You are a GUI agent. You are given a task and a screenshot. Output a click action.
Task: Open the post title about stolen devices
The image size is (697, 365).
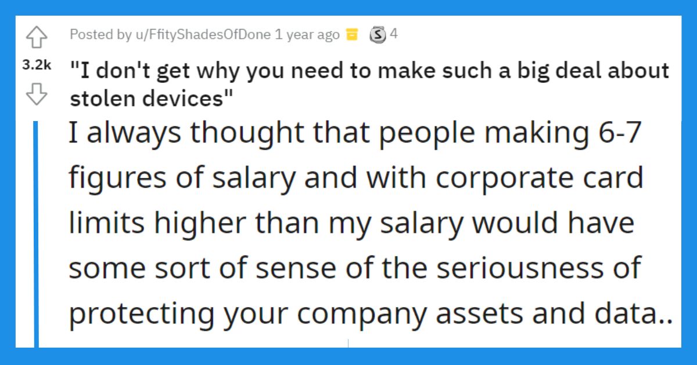(x=369, y=84)
